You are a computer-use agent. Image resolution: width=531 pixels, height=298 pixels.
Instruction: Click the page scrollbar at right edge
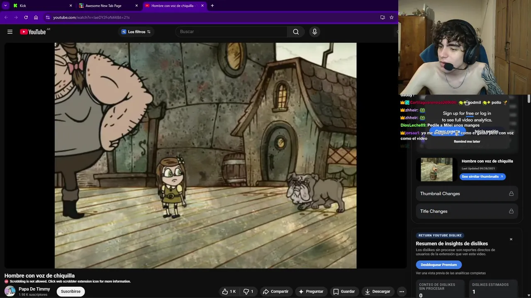pos(529,99)
